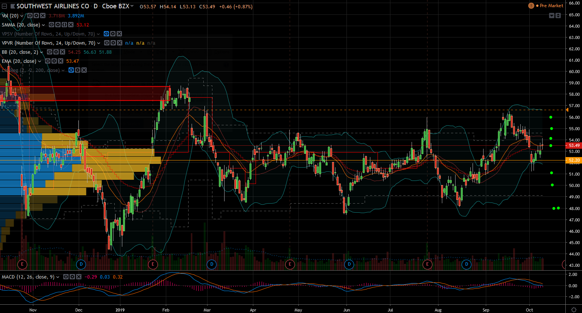Expand the Vol (20) dropdown arrow

(22, 16)
